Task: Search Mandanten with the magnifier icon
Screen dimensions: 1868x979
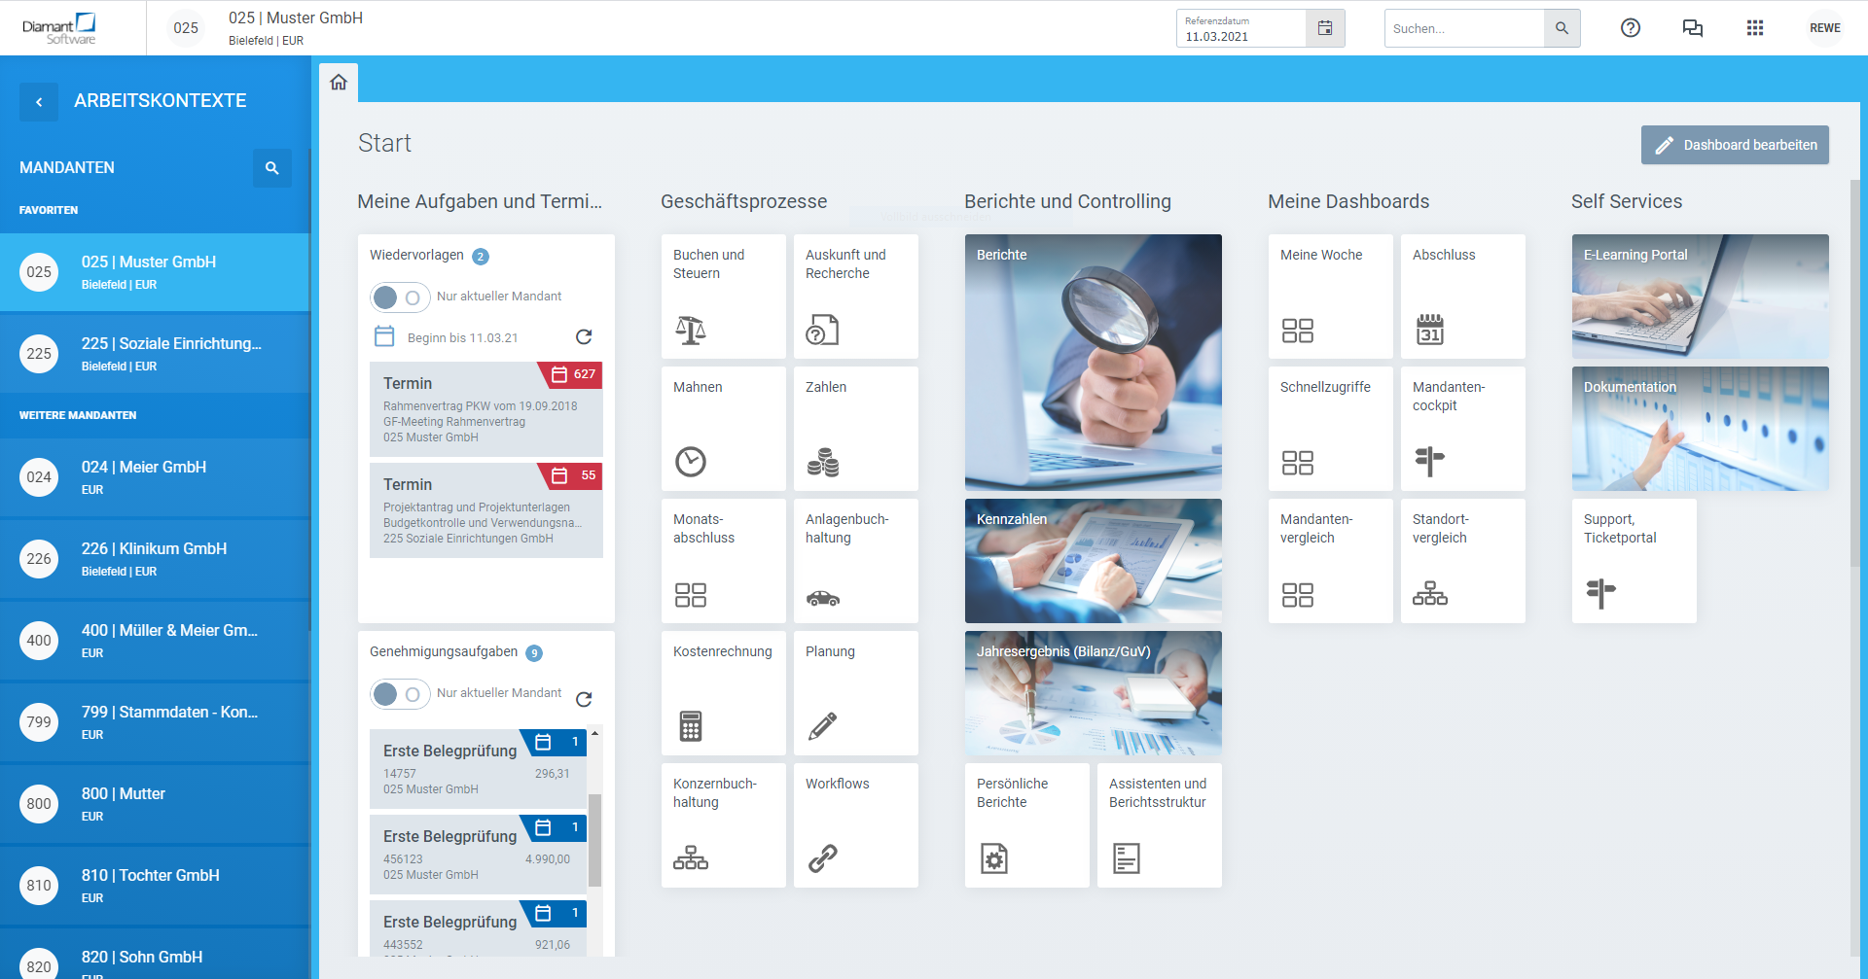Action: click(x=272, y=168)
